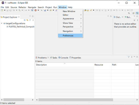Screen dimensions: 139x105
Task: Click the magnifier Search icon at top right
Action: [129, 13]
